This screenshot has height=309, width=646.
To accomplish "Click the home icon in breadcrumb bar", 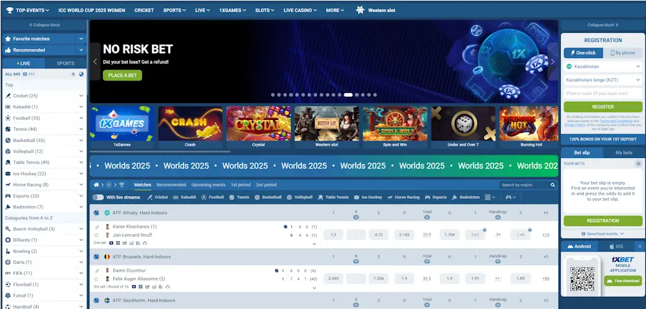I will point(96,184).
